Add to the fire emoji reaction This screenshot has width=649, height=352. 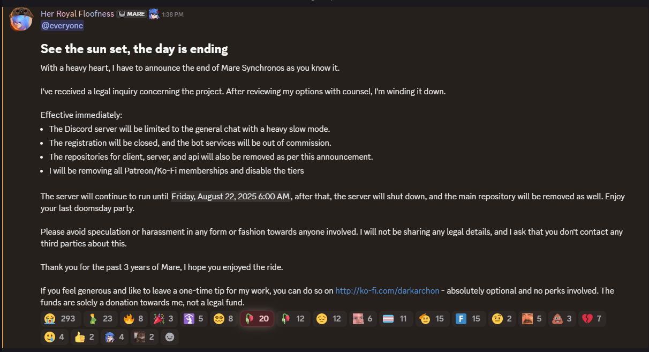pos(134,319)
